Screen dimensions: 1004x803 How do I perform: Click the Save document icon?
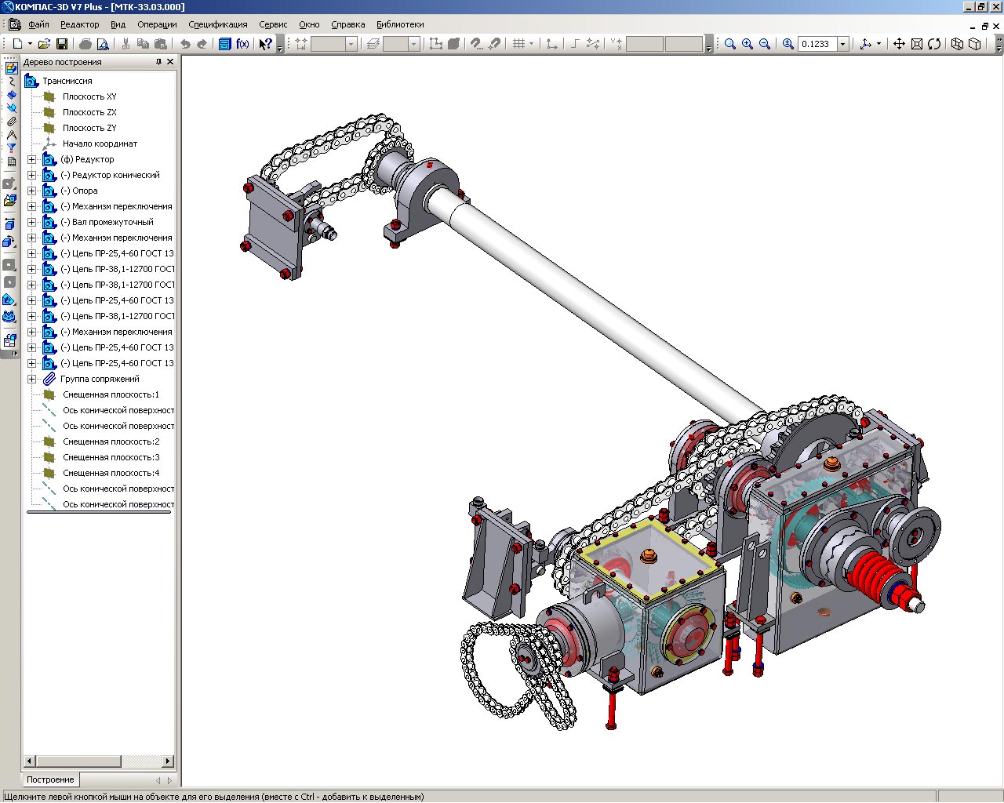coord(62,44)
